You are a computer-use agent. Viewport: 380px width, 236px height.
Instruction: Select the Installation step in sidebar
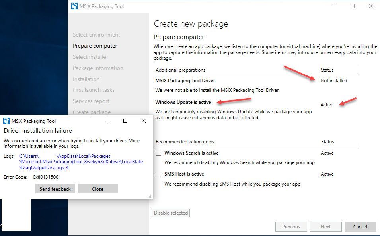[x=86, y=79]
